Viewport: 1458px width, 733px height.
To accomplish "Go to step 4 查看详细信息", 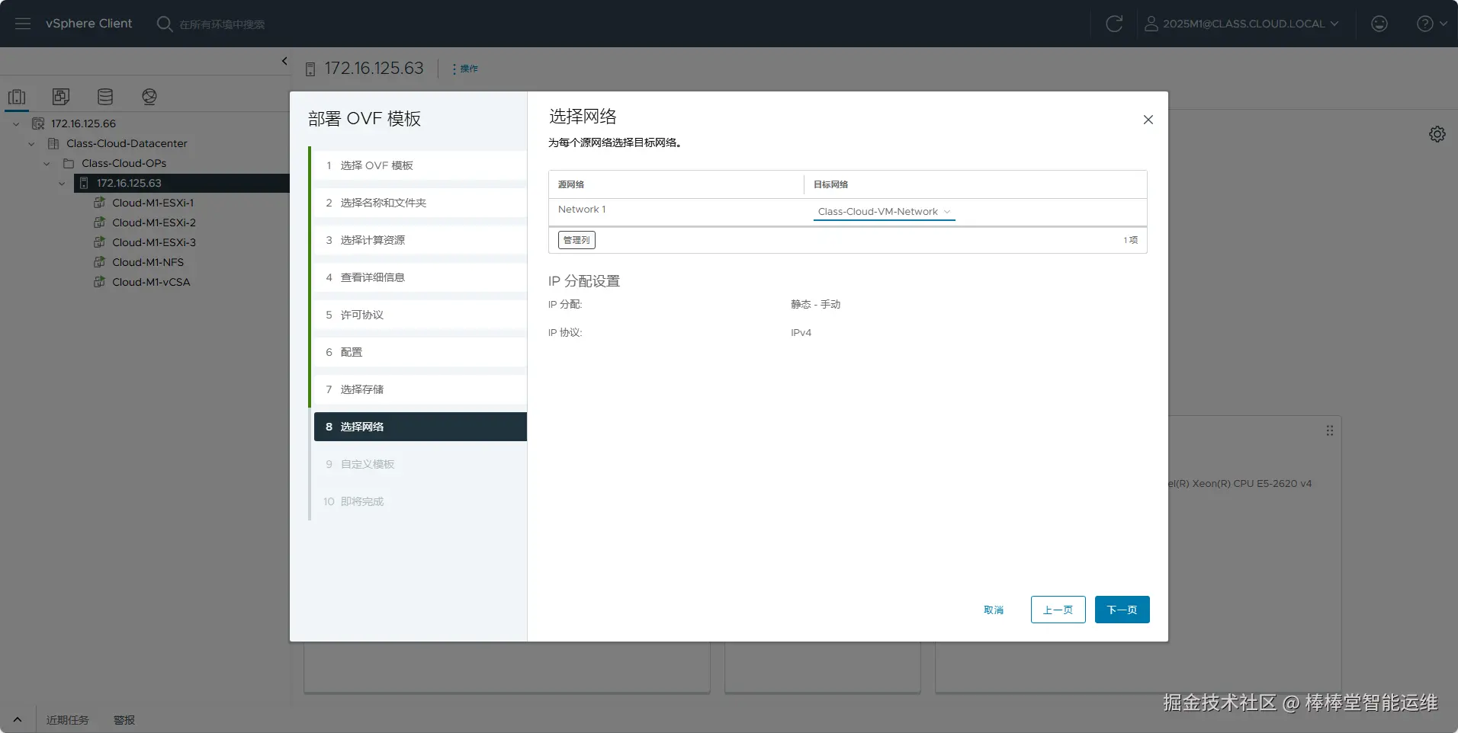I will pyautogui.click(x=420, y=277).
